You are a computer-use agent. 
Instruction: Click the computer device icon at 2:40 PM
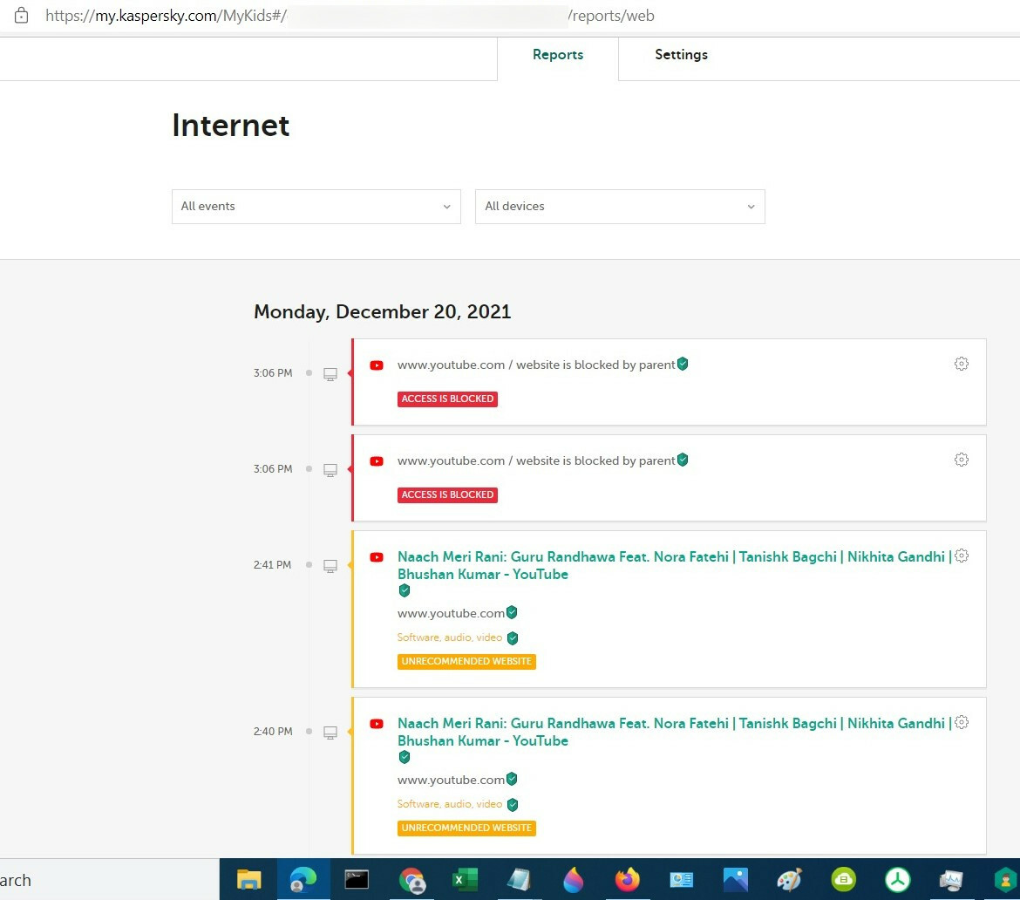330,733
